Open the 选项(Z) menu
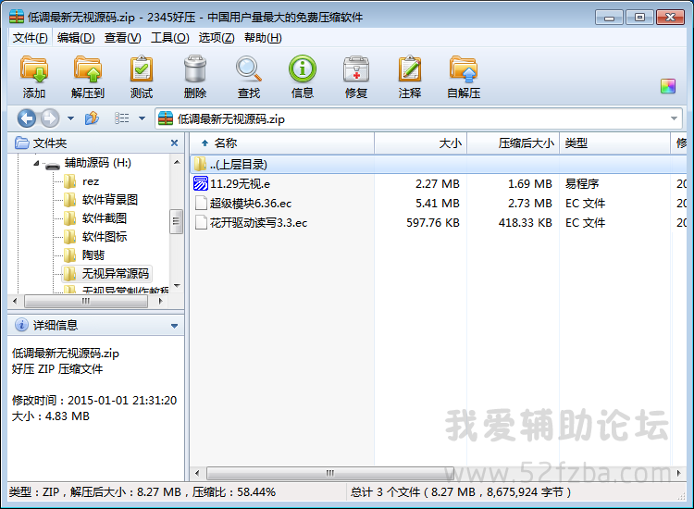 [x=217, y=38]
